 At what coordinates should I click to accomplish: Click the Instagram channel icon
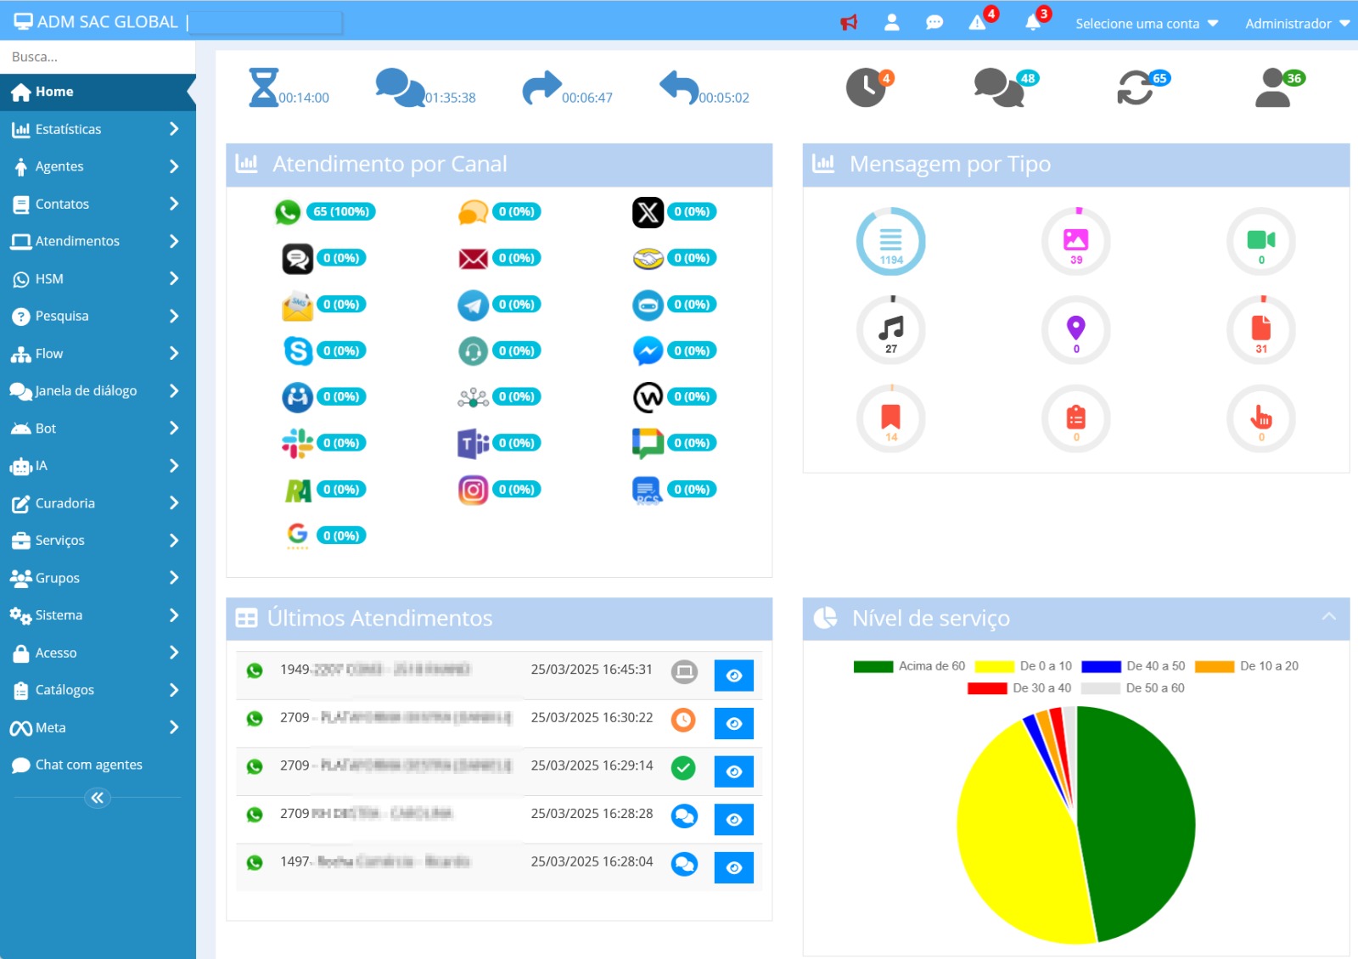[473, 490]
